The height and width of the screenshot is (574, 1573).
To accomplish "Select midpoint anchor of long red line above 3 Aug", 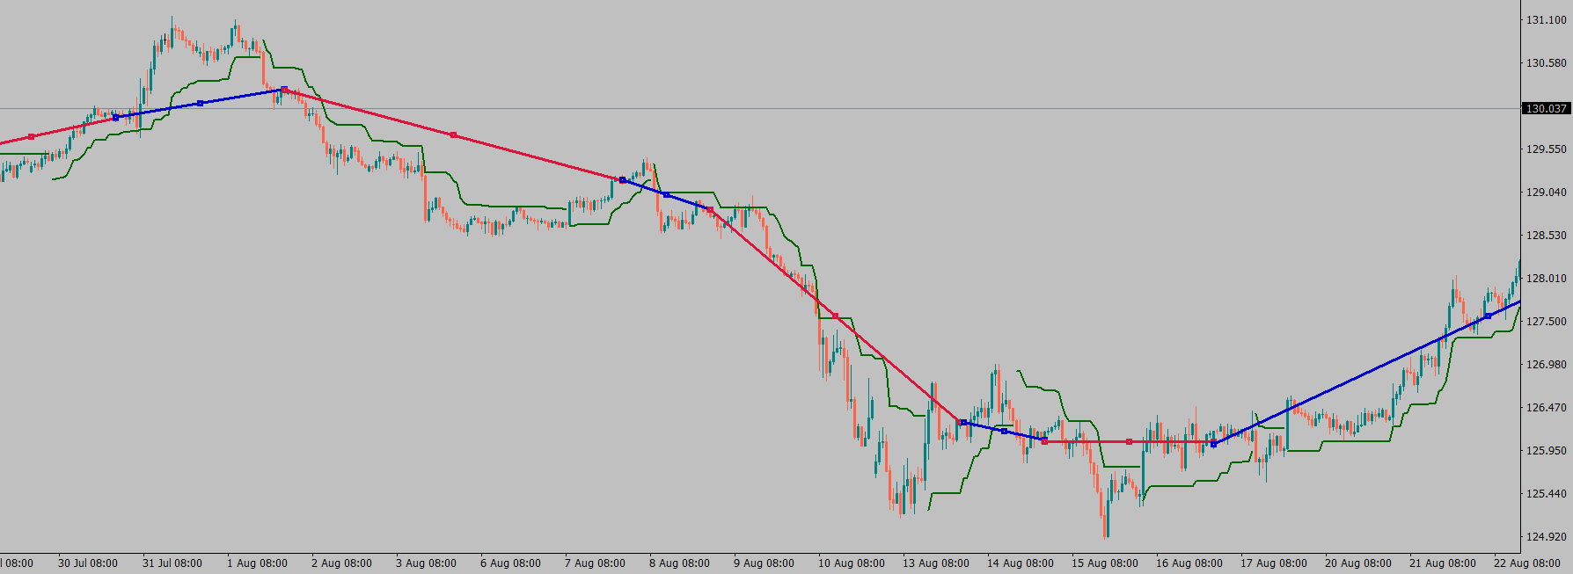I will pyautogui.click(x=453, y=134).
